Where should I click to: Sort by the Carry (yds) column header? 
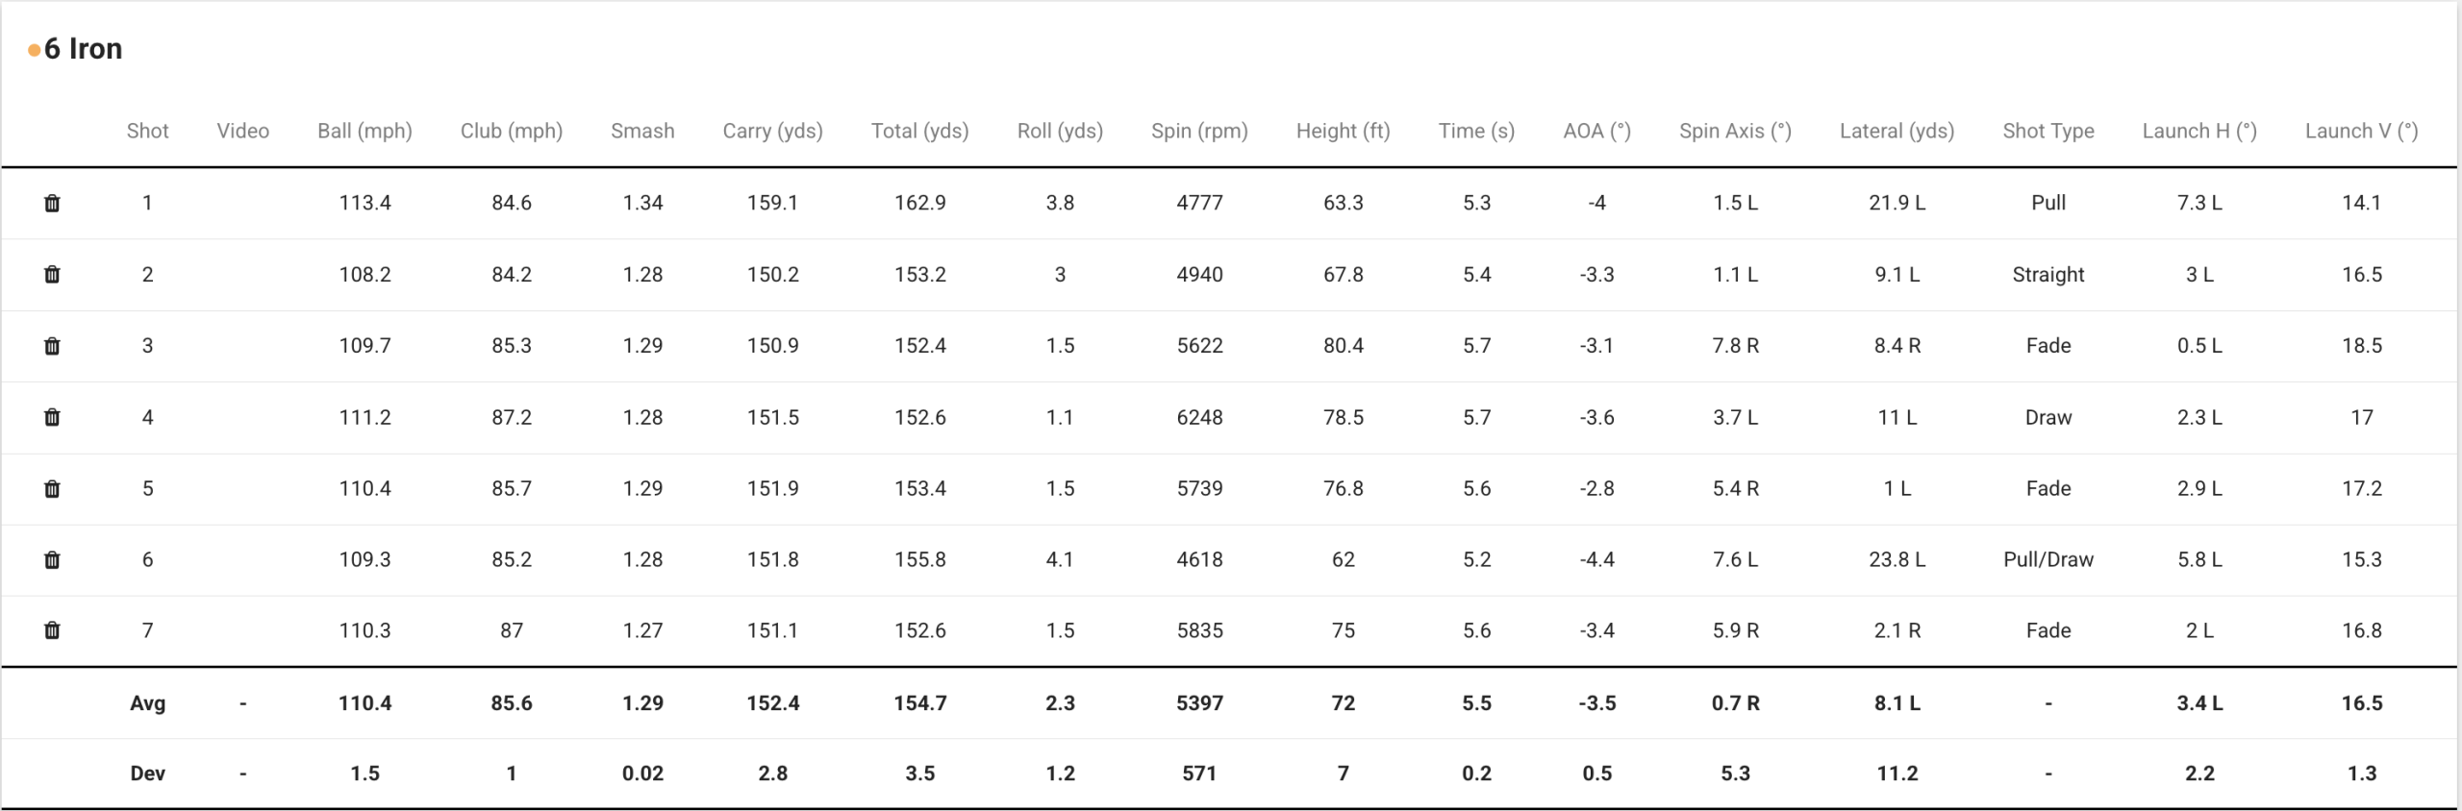(772, 131)
